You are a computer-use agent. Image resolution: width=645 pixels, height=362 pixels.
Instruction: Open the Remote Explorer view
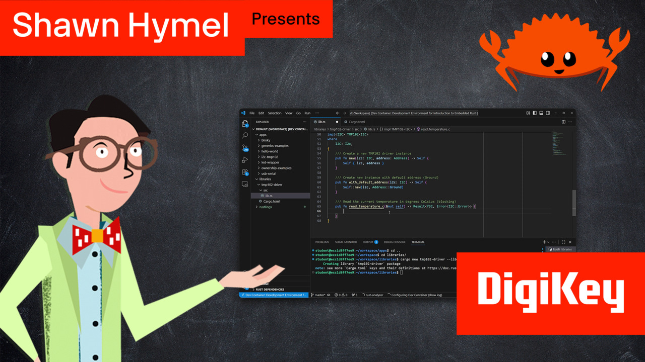click(x=244, y=184)
